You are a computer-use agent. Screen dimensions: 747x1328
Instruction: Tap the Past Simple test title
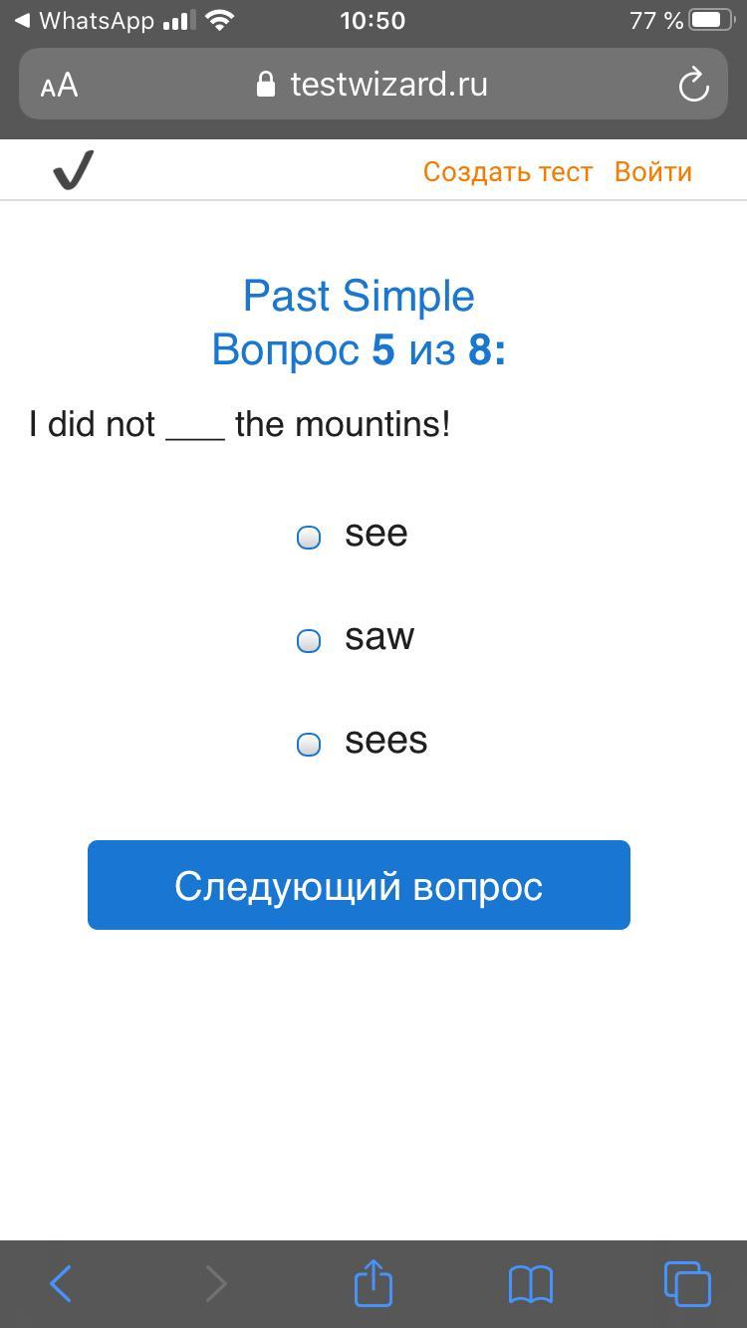pos(359,296)
